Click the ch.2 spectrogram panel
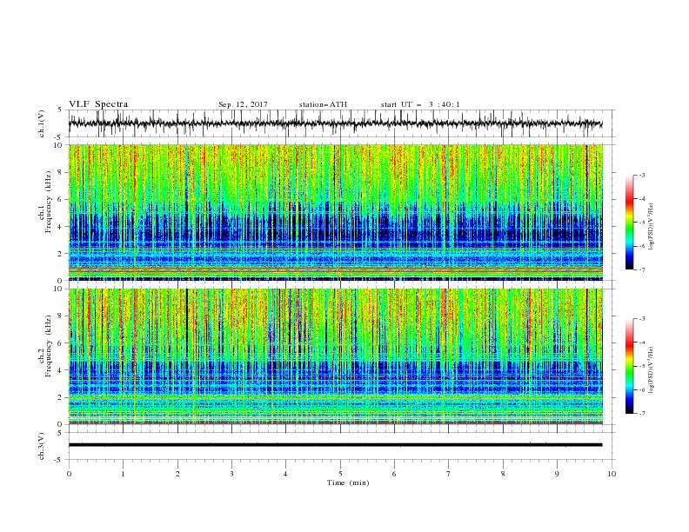Screen dimensions: 689x532 (x=335, y=356)
